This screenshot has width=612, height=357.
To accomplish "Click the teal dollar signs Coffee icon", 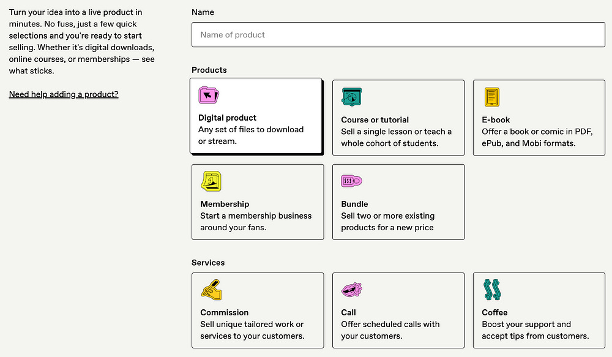I will coord(492,290).
